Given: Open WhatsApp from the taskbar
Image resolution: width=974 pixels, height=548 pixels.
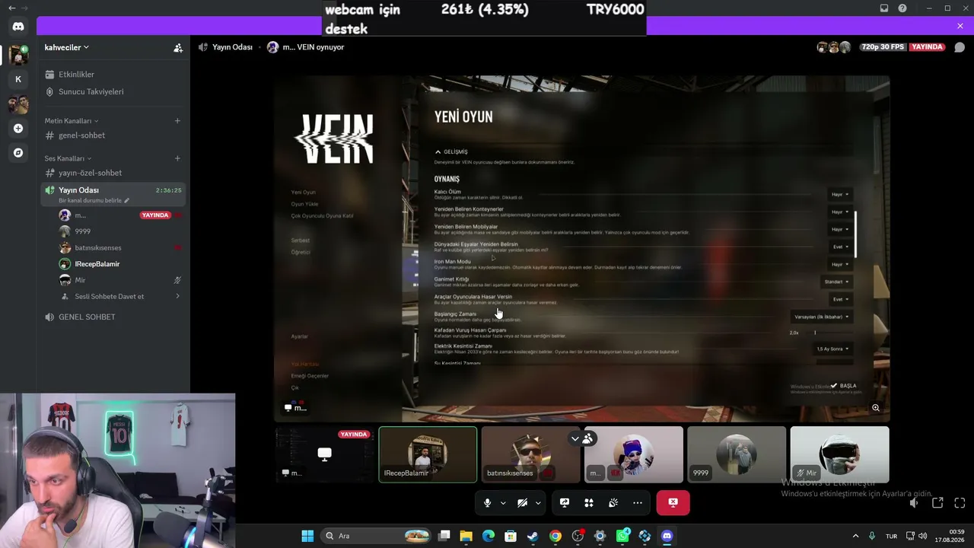Looking at the screenshot, I should (x=622, y=536).
